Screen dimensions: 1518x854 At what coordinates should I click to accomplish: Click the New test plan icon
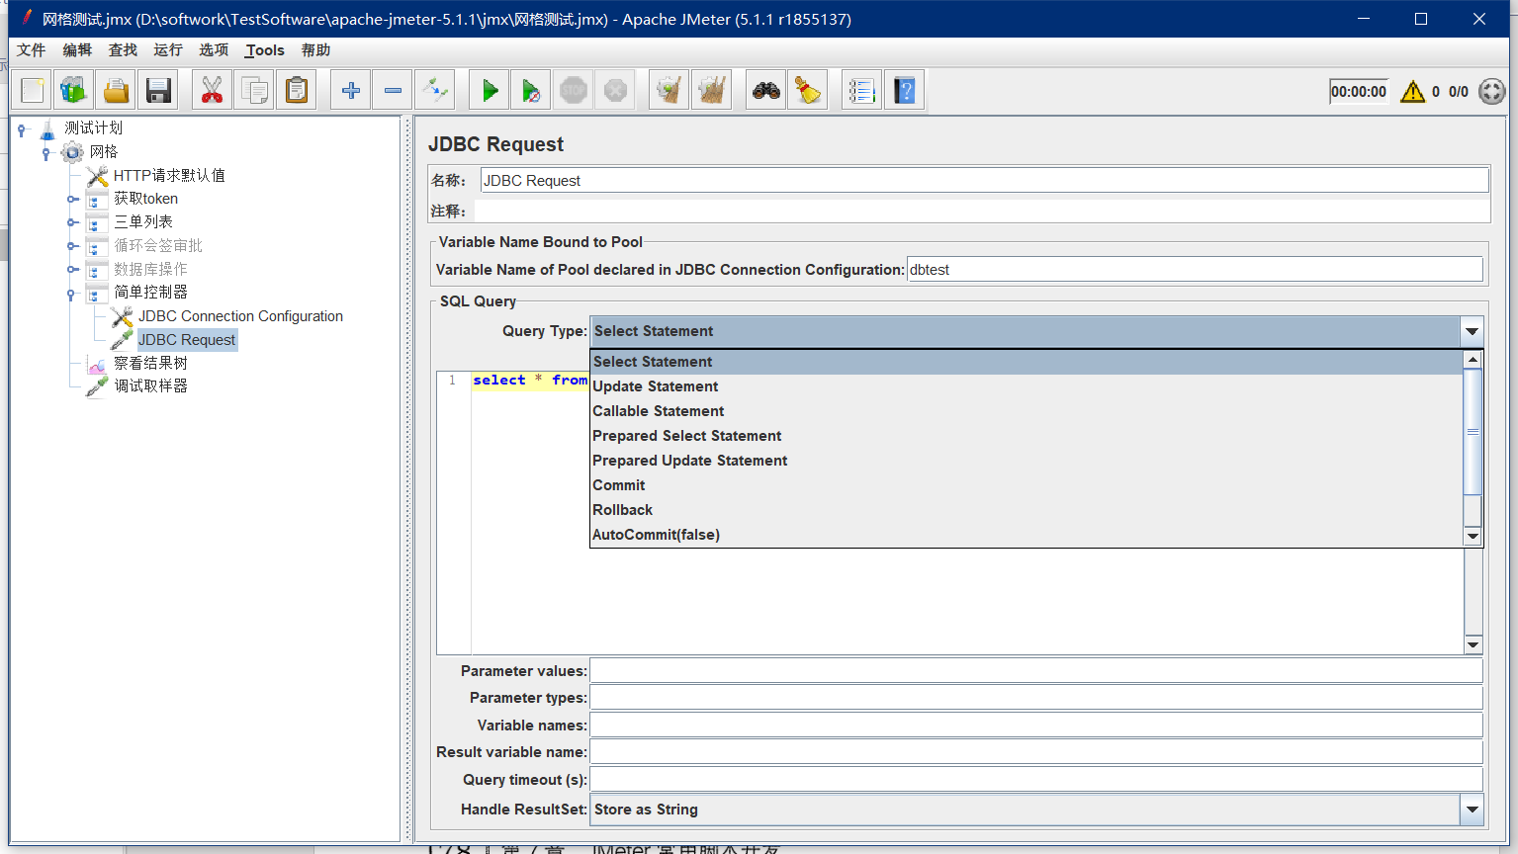(x=33, y=91)
